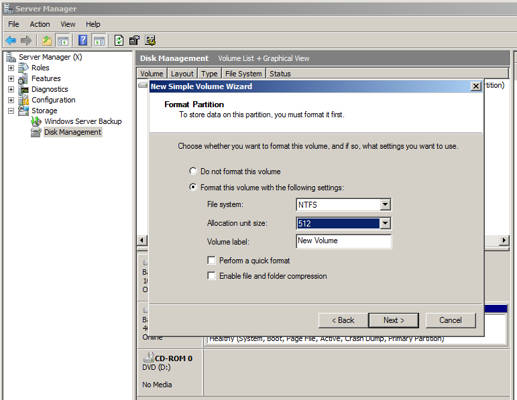The height and width of the screenshot is (400, 517).
Task: Click the 'DVD (D:)' text
Action: click(x=157, y=367)
